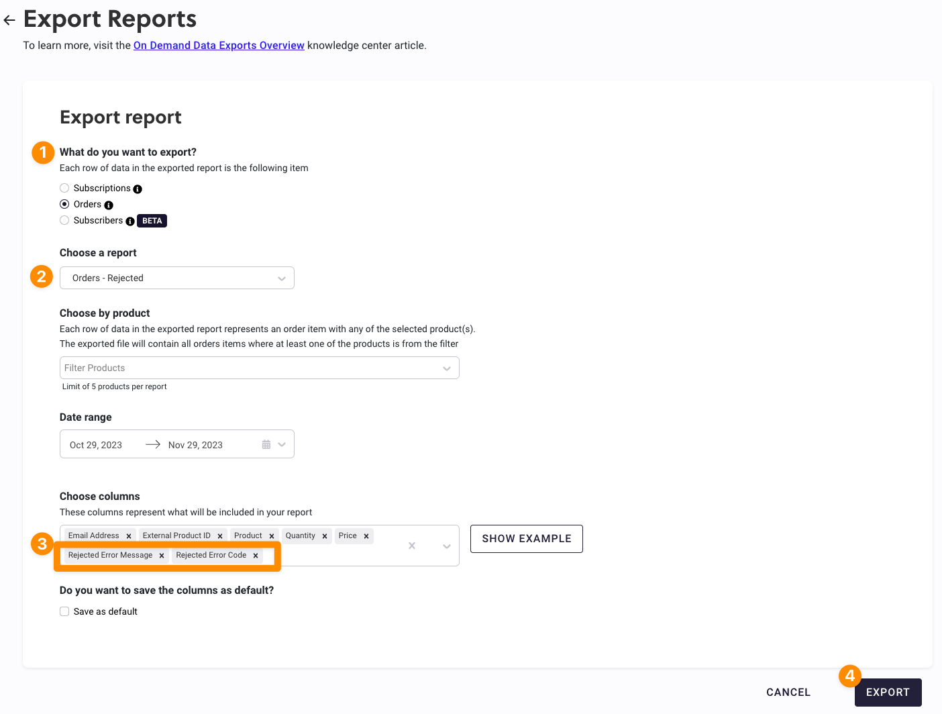
Task: Clear all selected columns with the X
Action: coord(412,546)
